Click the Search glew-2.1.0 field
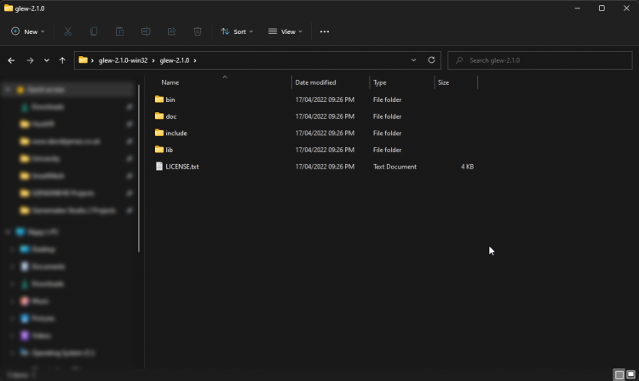The image size is (639, 381). pyautogui.click(x=540, y=60)
